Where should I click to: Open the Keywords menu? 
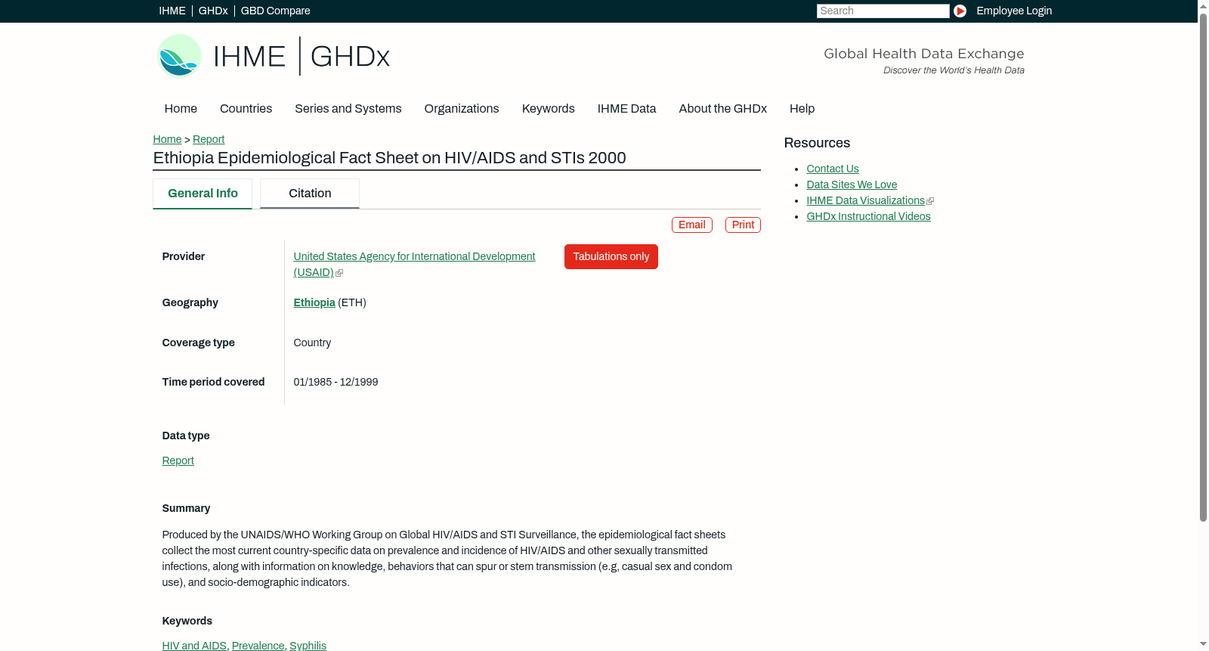pyautogui.click(x=548, y=109)
